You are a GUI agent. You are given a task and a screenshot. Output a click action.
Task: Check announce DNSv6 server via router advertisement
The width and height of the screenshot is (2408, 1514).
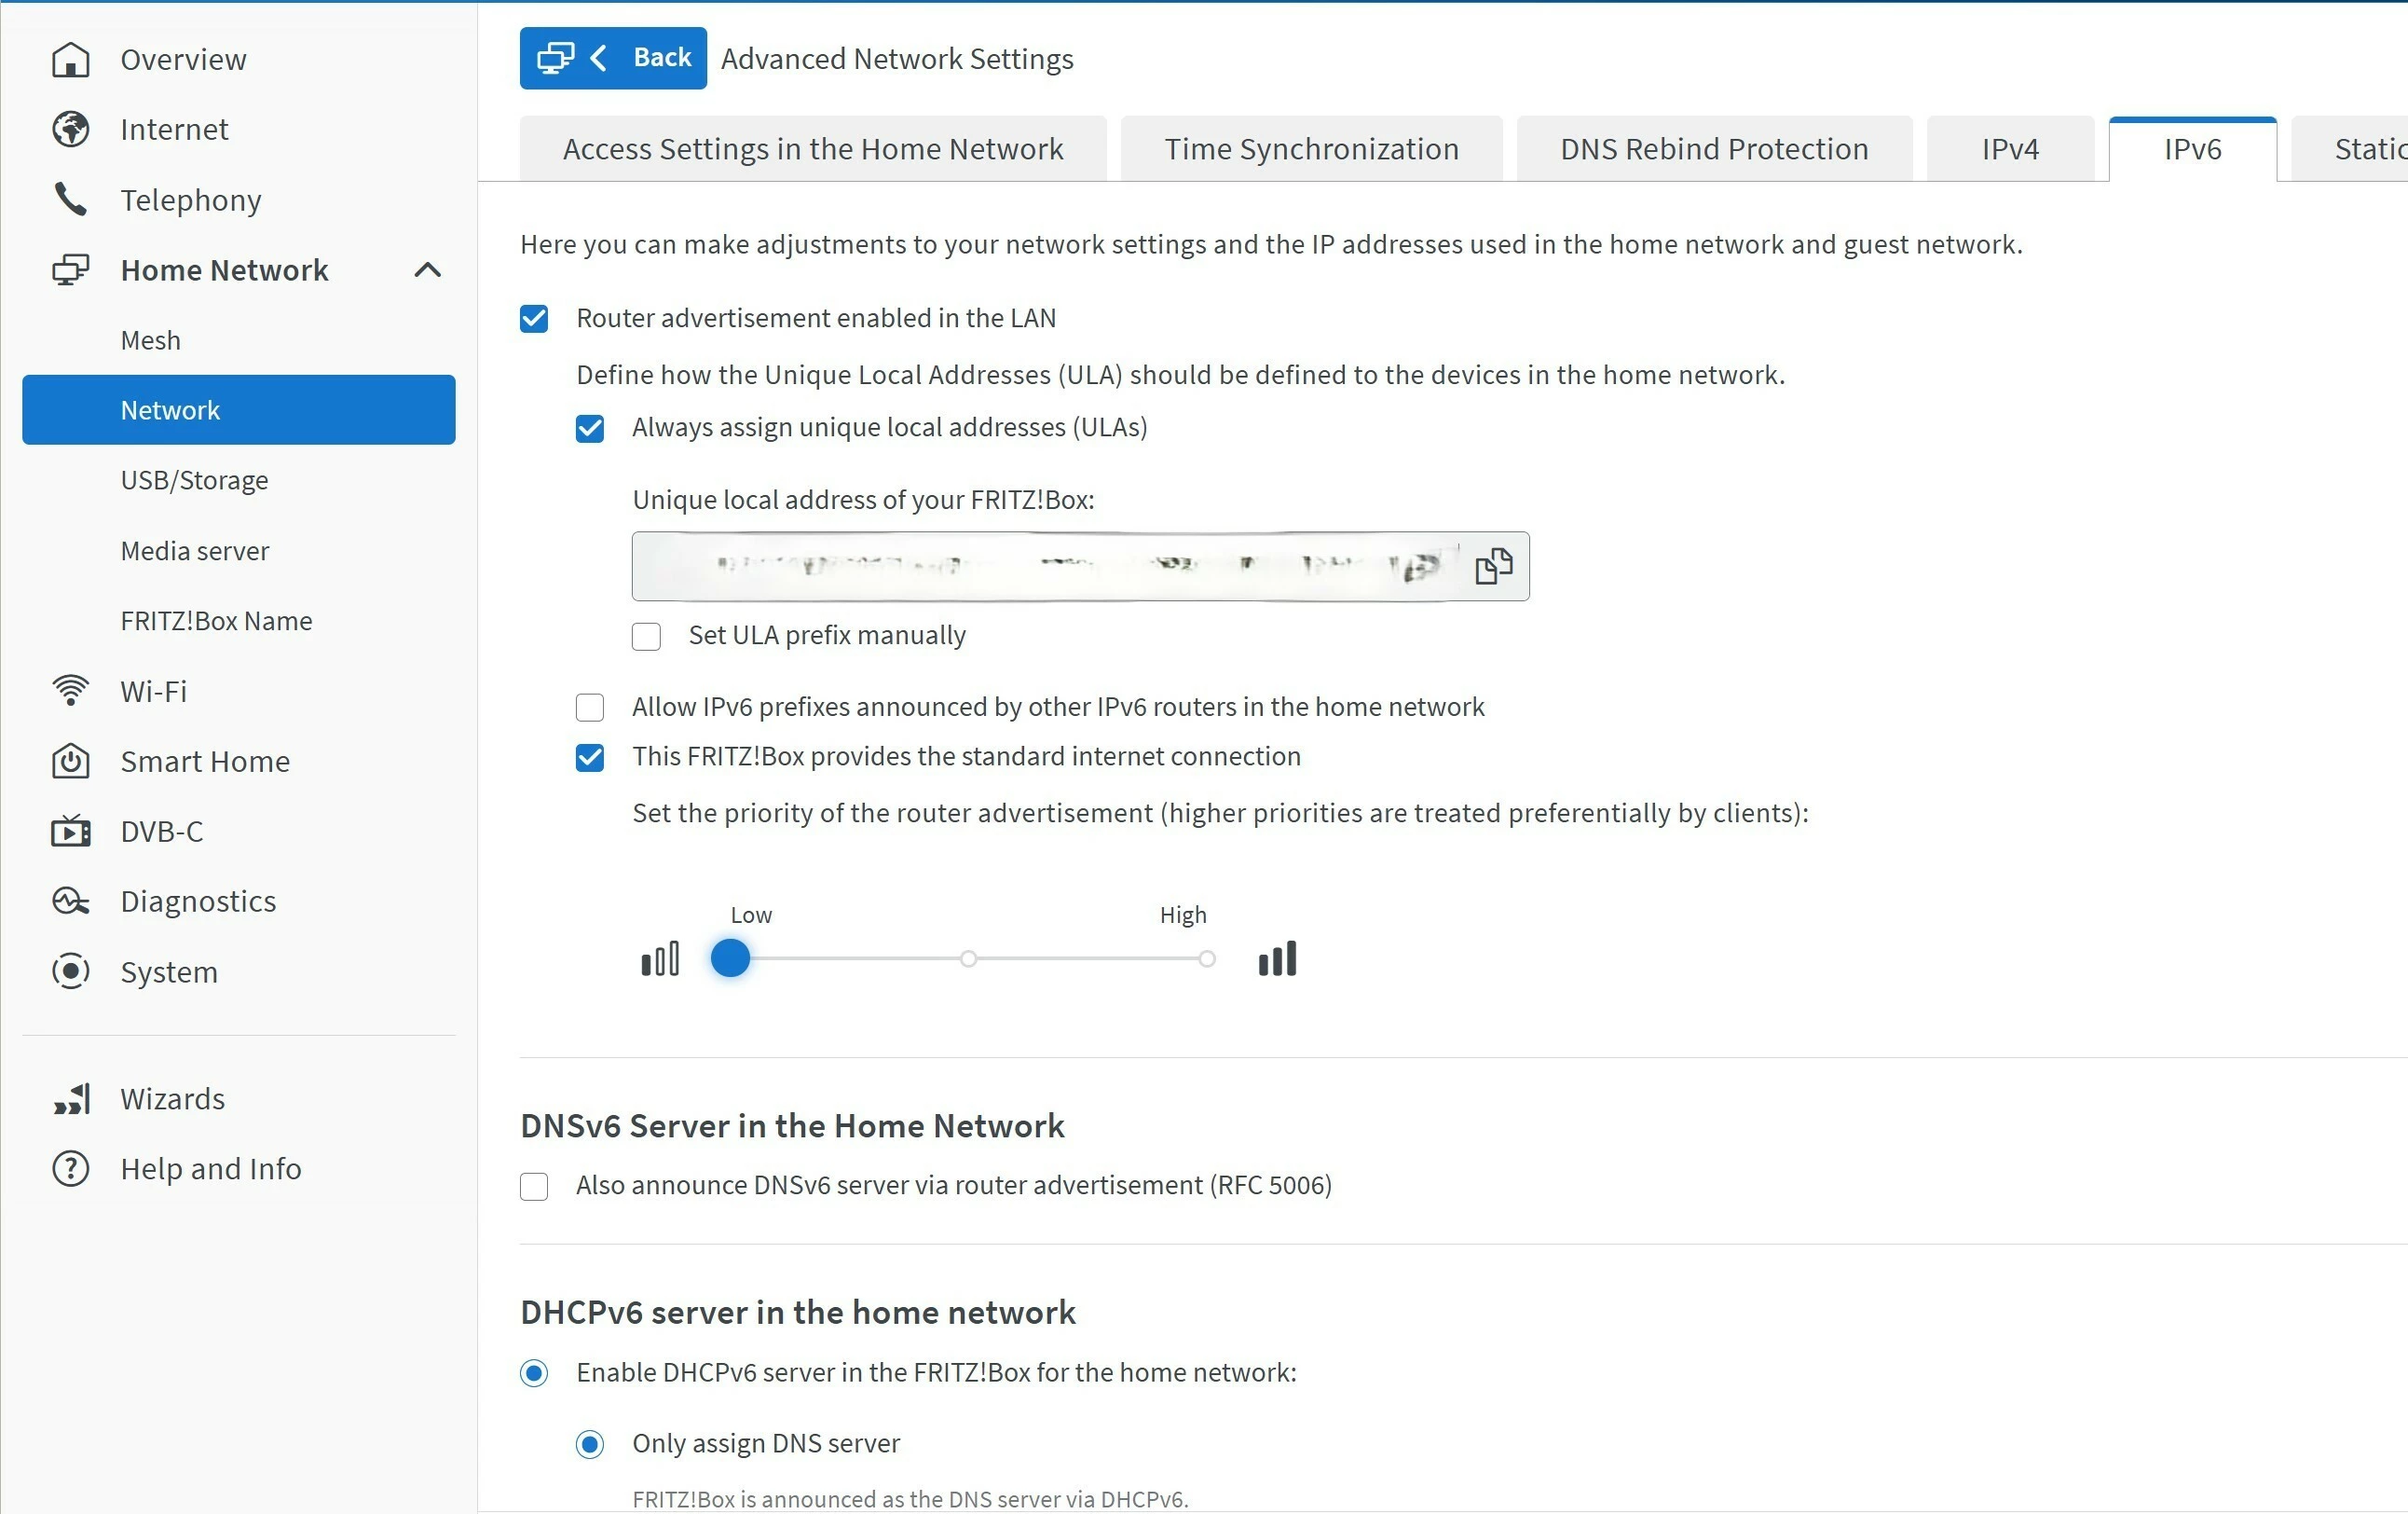534,1187
